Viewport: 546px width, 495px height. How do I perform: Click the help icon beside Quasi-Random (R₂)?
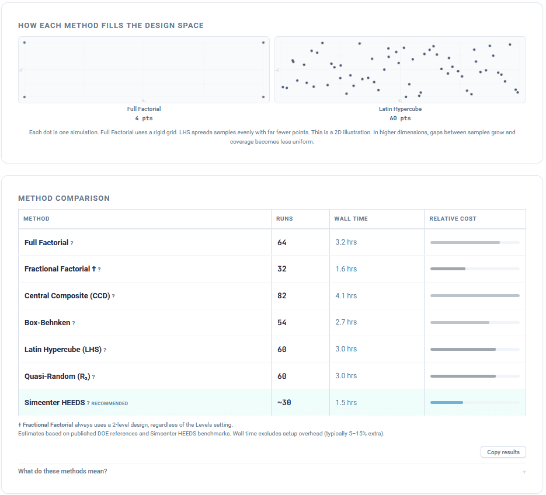coord(93,377)
